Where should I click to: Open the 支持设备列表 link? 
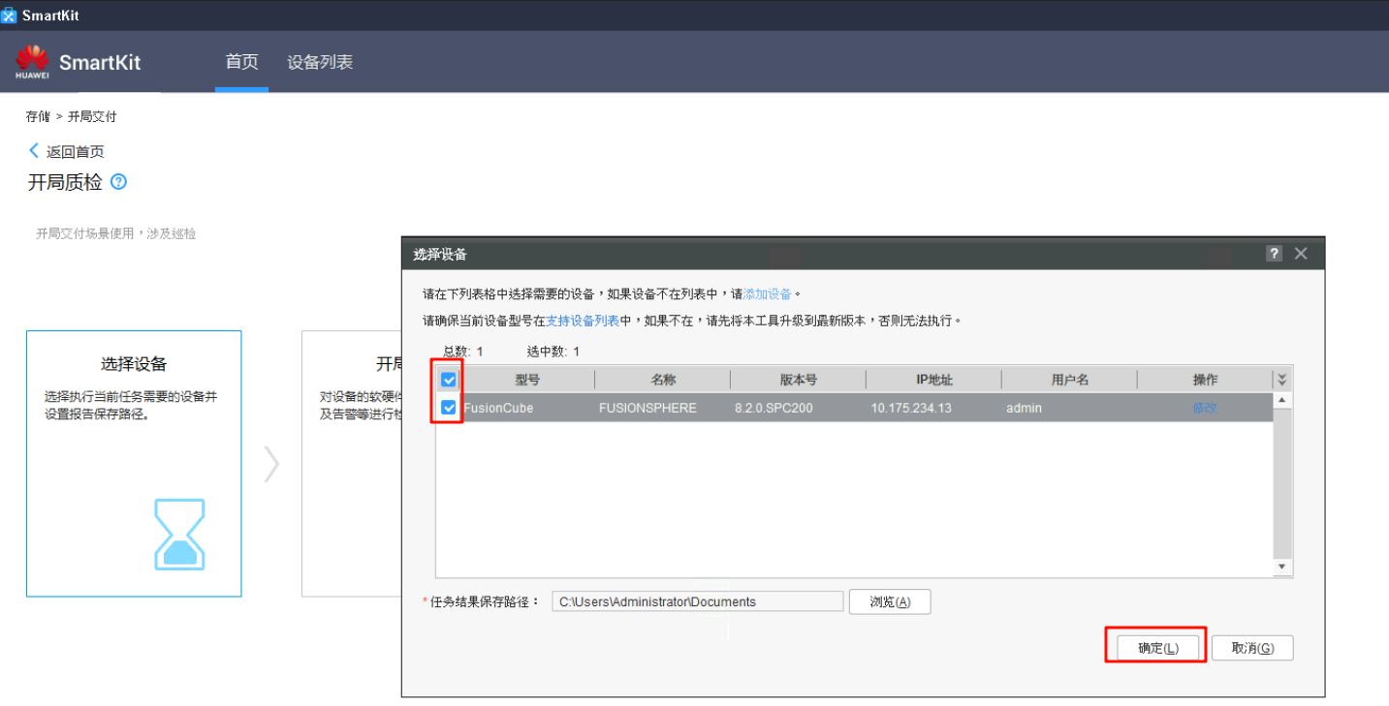[582, 321]
